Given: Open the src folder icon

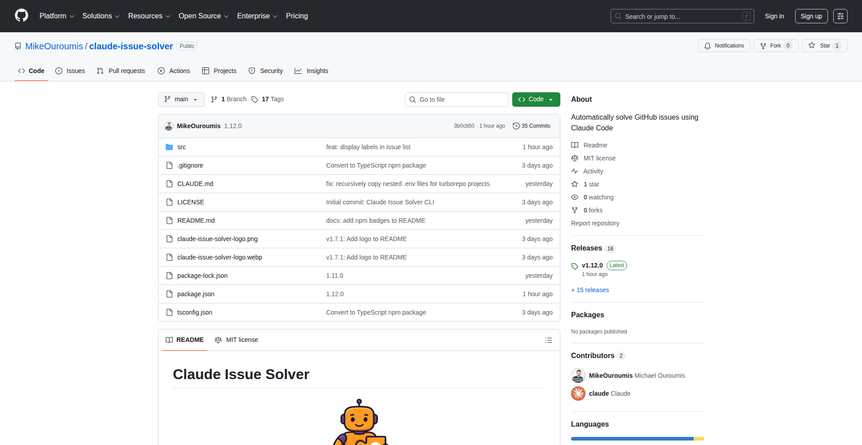Looking at the screenshot, I should pyautogui.click(x=169, y=147).
